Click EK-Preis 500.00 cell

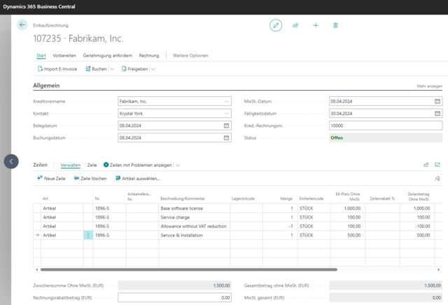tap(348, 235)
